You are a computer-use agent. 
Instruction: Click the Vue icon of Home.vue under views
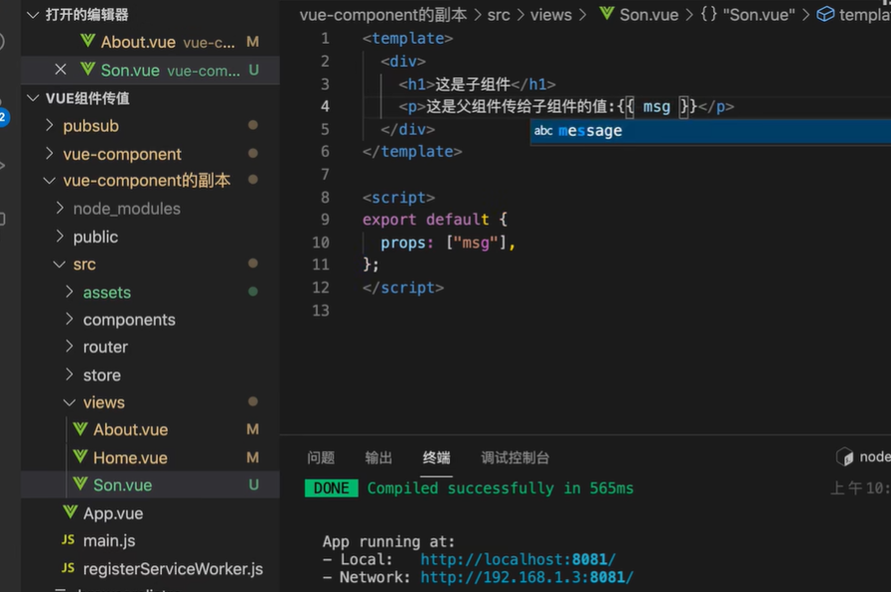coord(80,457)
